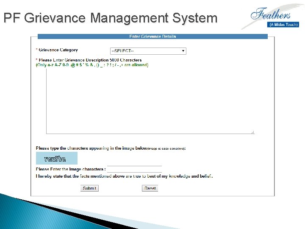Viewport: 305px width, 229px height.
Task: Submit the grievance form
Action: point(89,188)
